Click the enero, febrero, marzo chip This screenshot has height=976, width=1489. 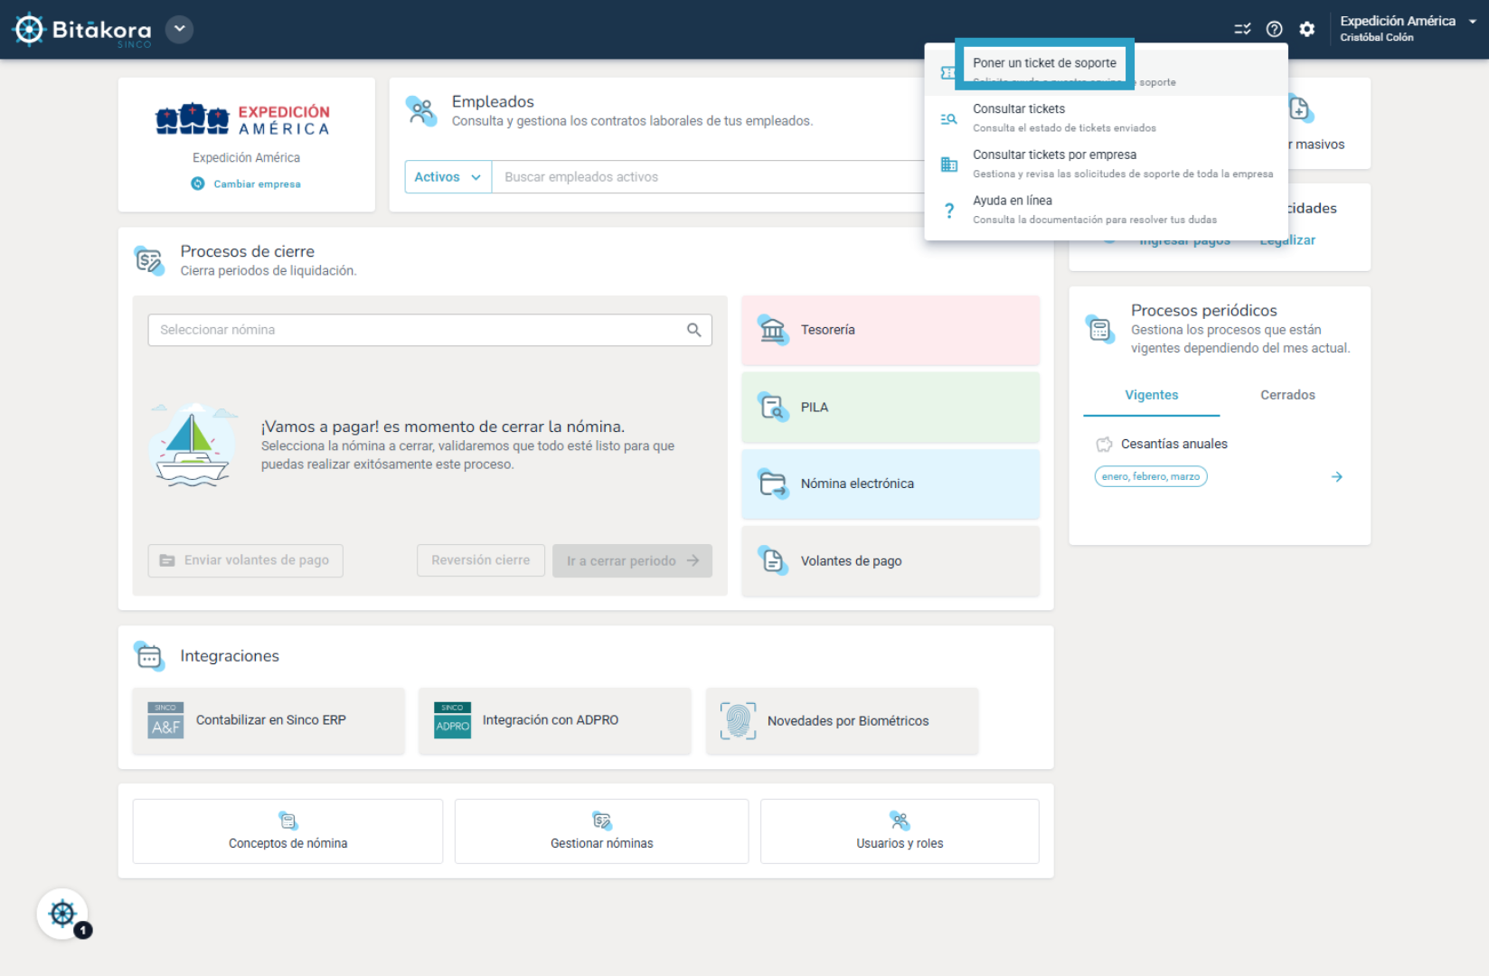coord(1151,476)
